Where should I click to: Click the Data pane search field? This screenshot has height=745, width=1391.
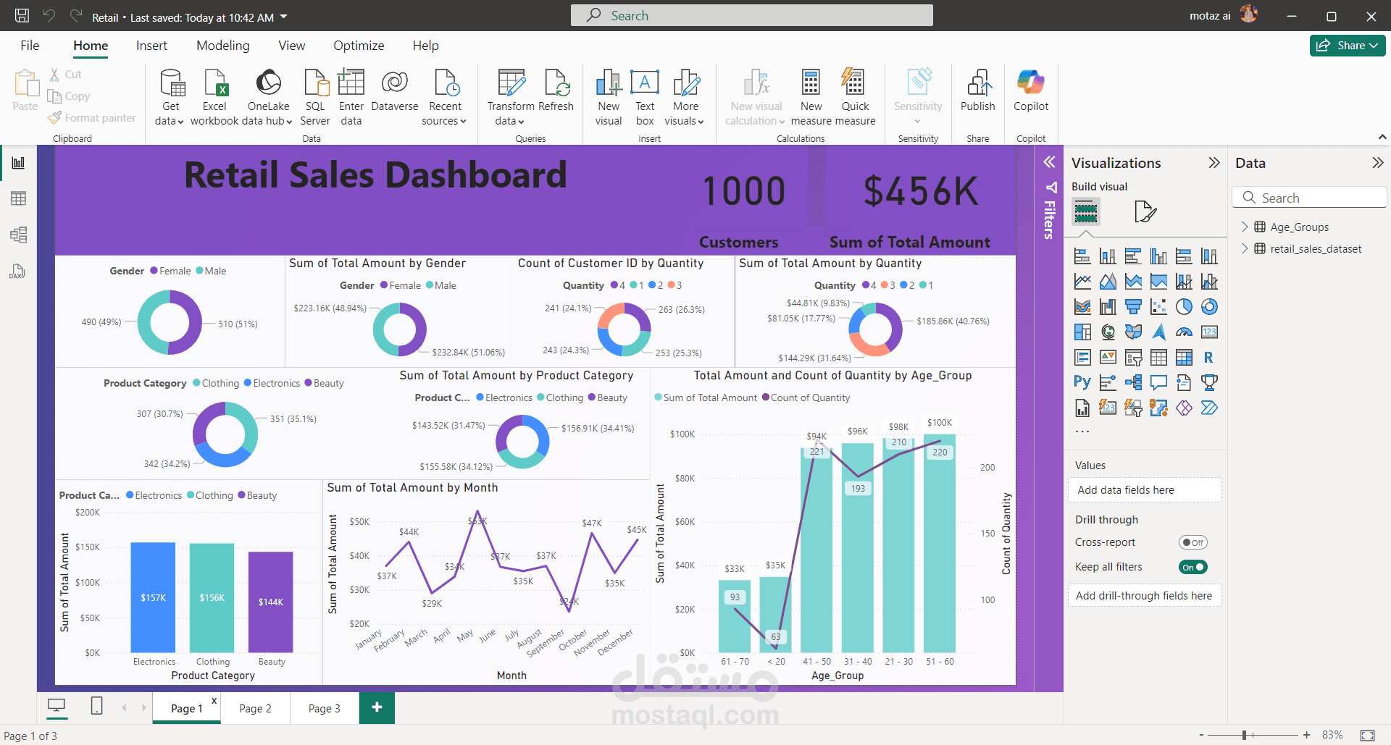[1309, 197]
